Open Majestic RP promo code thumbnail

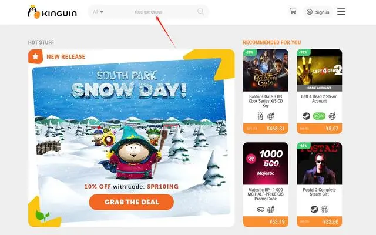pos(266,163)
